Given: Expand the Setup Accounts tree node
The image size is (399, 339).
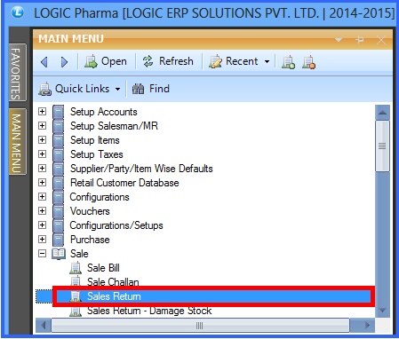Looking at the screenshot, I should (43, 112).
